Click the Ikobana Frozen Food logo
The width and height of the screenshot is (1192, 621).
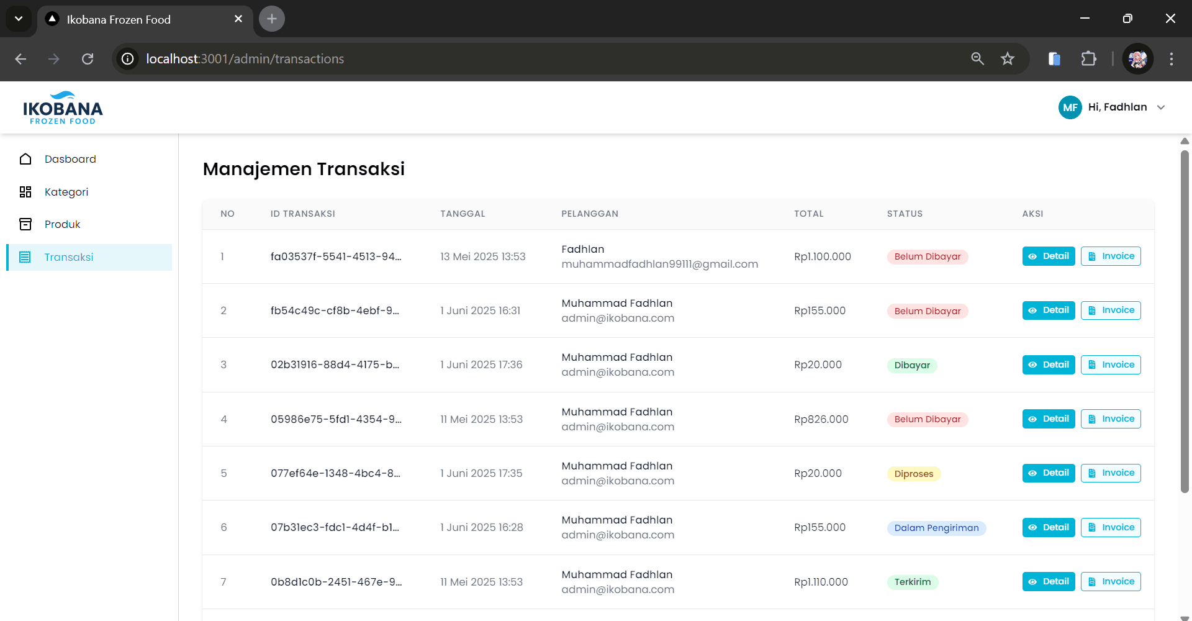63,108
